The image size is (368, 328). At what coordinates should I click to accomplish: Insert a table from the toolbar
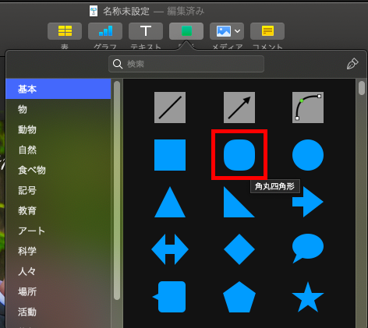pyautogui.click(x=65, y=31)
